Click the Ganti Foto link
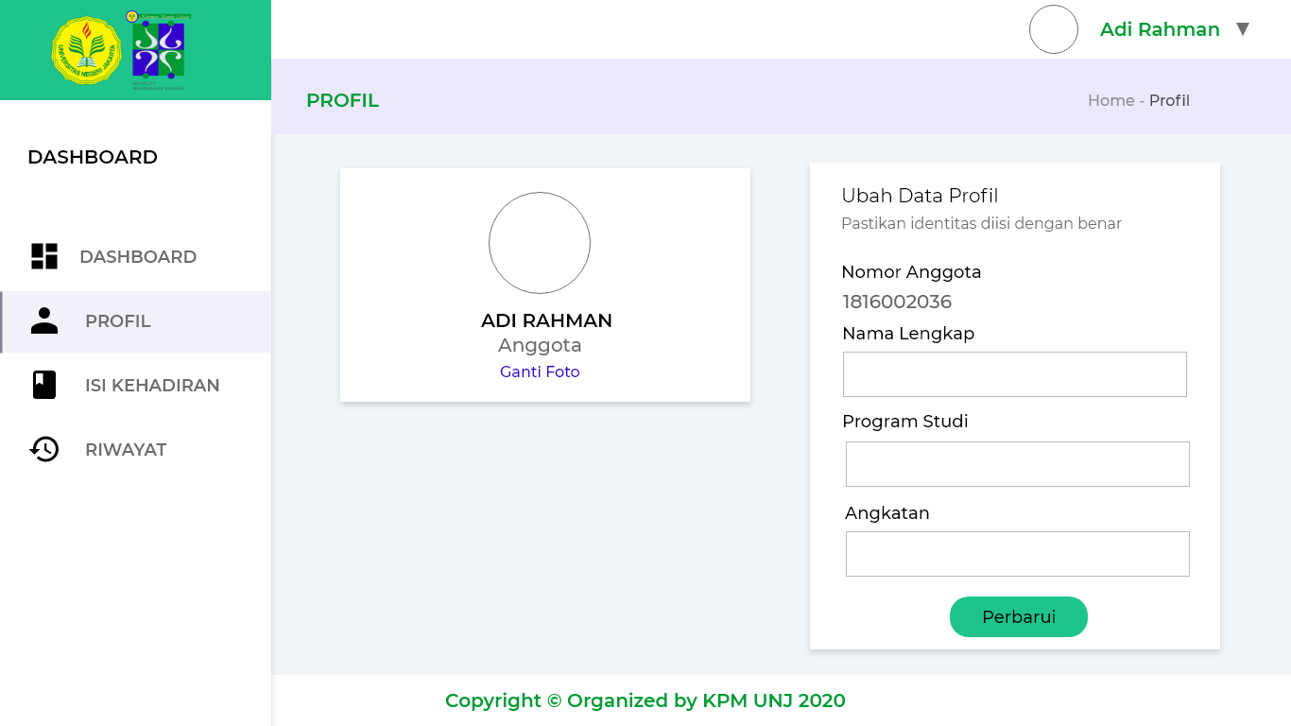The height and width of the screenshot is (726, 1291). 540,372
